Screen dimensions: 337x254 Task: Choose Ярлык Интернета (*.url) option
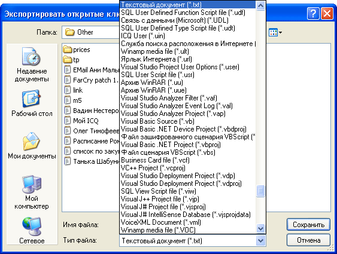pyautogui.click(x=187, y=59)
